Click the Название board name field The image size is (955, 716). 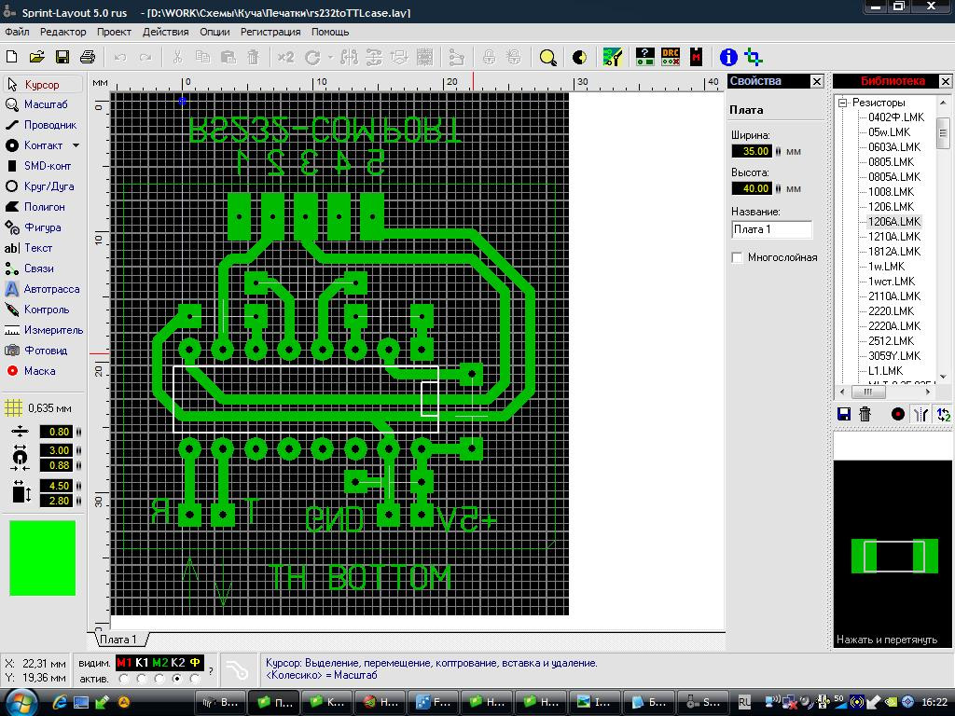tap(771, 229)
